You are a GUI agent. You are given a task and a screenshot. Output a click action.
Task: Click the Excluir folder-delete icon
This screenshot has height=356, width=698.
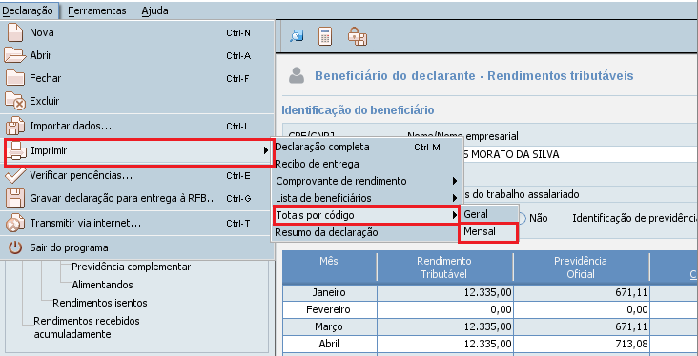tap(15, 101)
